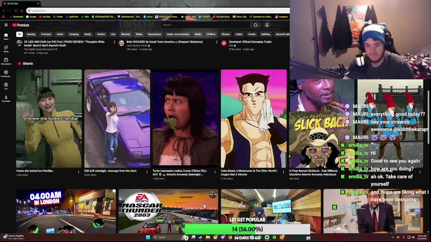Image resolution: width=431 pixels, height=242 pixels.
Task: Open options for Edit drift nostalgic short
Action: coord(147,172)
